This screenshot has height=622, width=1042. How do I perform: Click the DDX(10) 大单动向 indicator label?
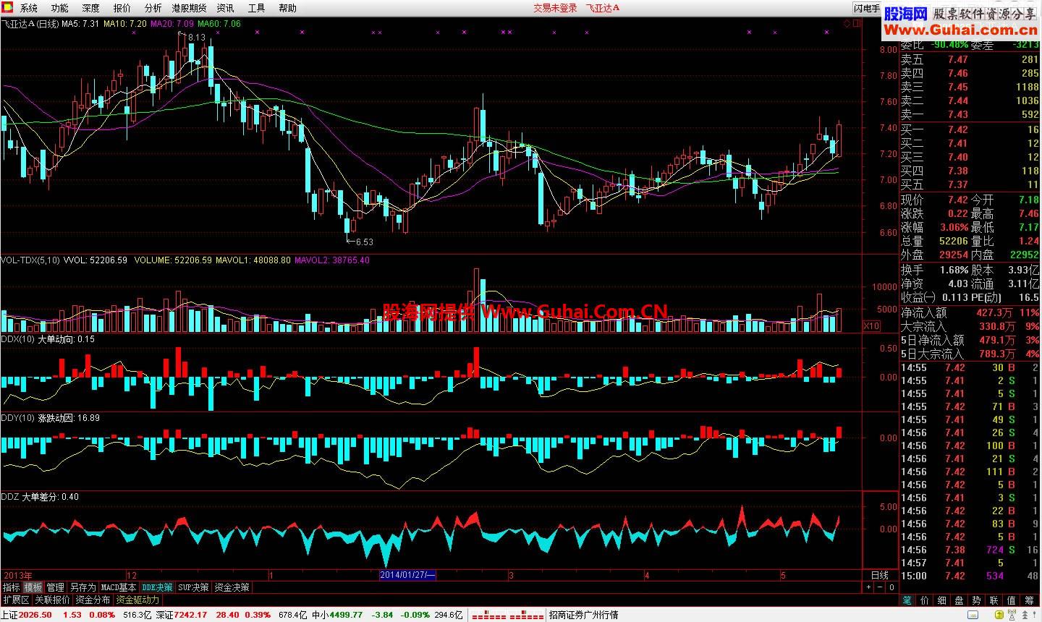[x=48, y=338]
